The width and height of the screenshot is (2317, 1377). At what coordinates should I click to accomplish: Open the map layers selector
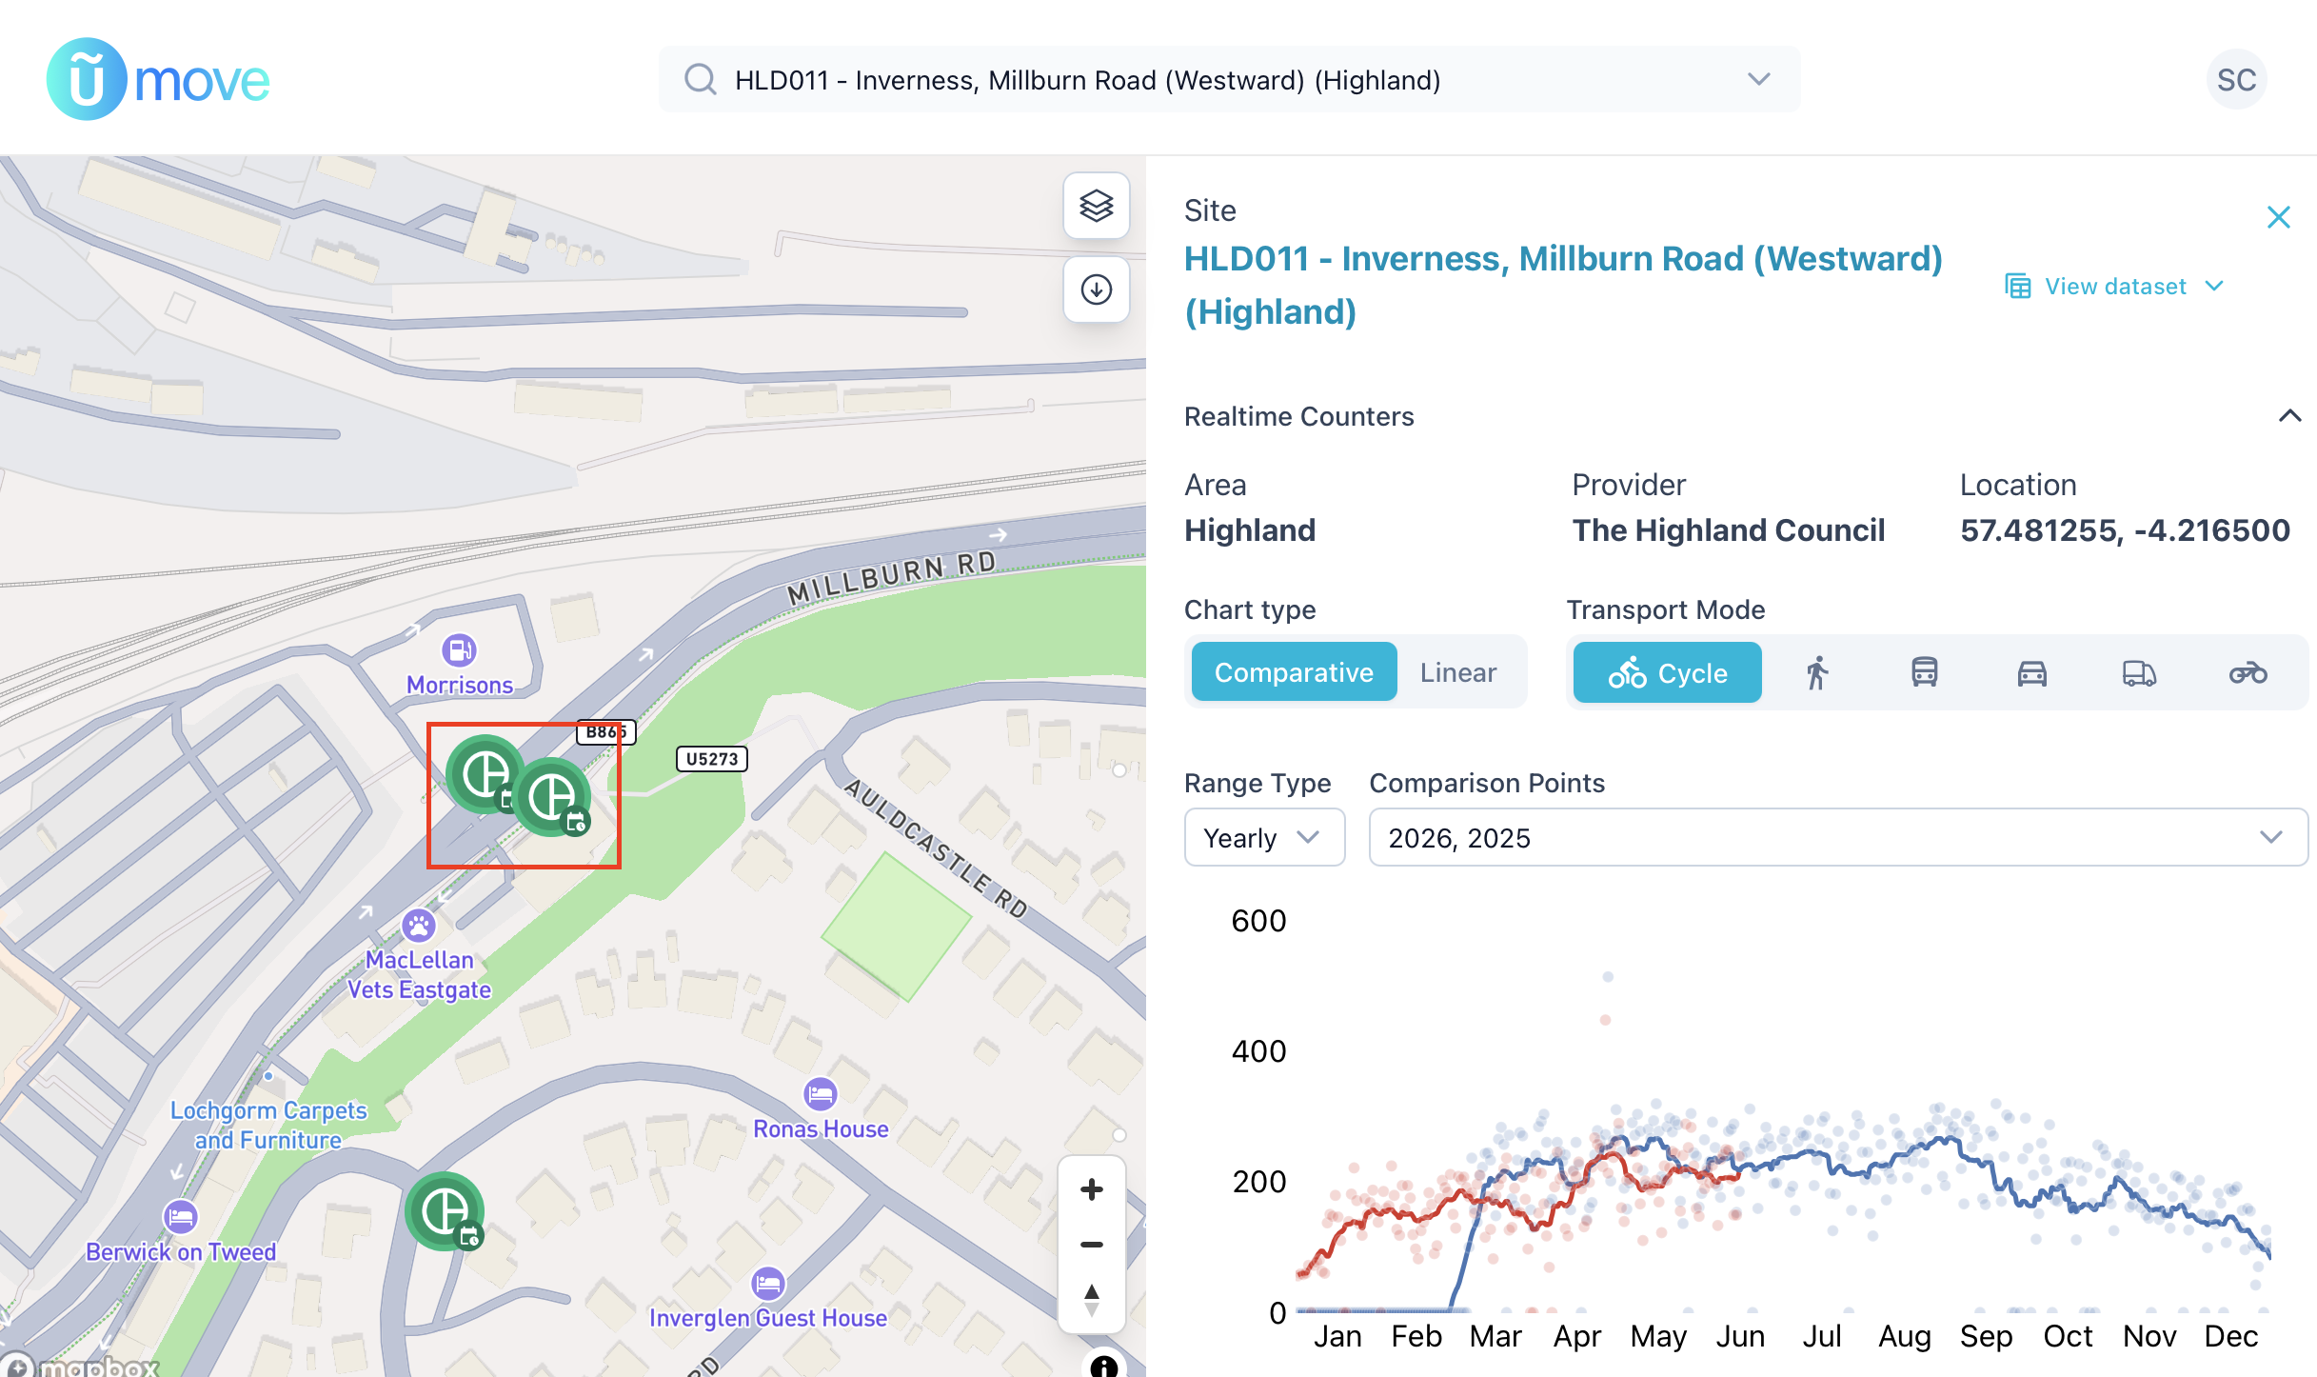tap(1096, 206)
